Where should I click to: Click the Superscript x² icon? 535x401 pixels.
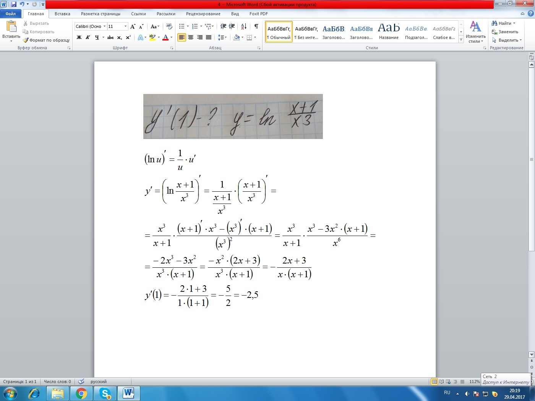[128, 37]
